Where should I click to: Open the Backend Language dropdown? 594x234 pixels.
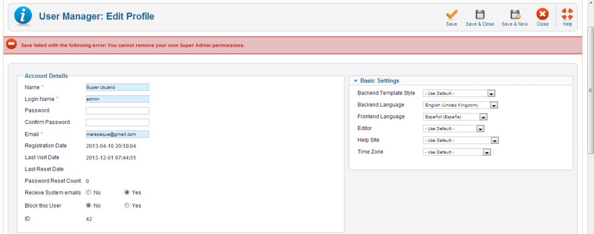click(x=460, y=105)
